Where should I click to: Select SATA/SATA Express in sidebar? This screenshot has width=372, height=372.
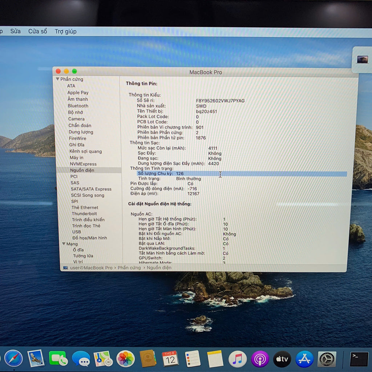tap(91, 189)
